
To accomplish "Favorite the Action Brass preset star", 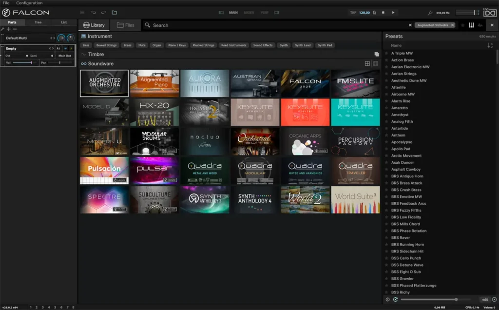I will pos(386,60).
